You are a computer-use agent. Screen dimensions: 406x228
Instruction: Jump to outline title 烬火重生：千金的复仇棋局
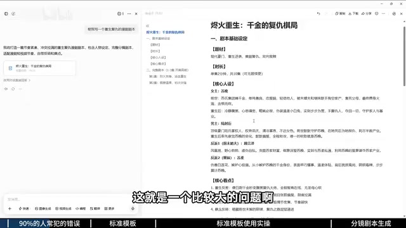click(x=165, y=32)
